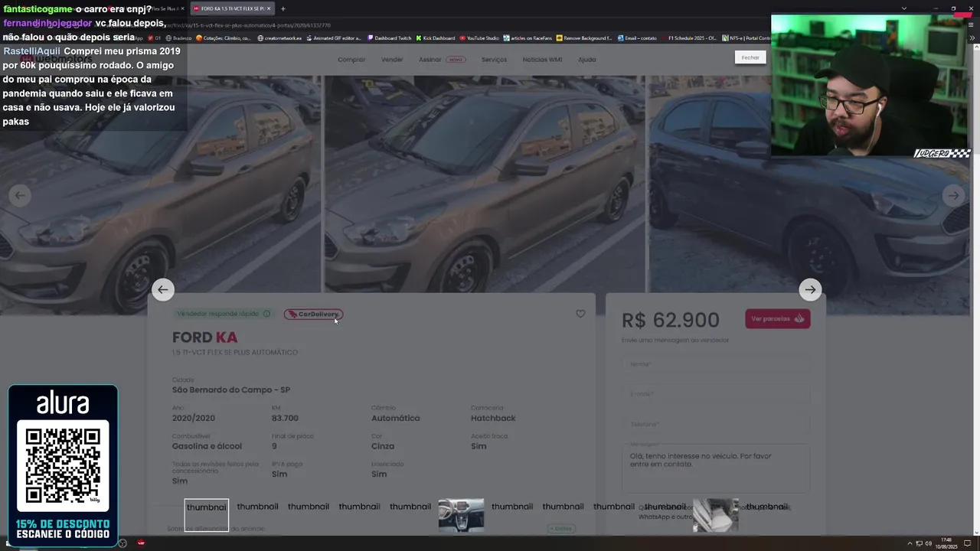Open info icon next to Vendedor responde rápido
980x551 pixels.
pos(266,314)
